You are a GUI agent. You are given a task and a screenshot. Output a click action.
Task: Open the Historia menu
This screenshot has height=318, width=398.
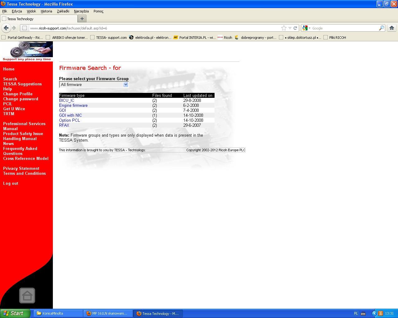point(46,11)
